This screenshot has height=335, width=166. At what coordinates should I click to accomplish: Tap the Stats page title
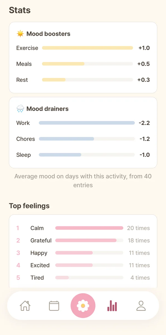[20, 10]
